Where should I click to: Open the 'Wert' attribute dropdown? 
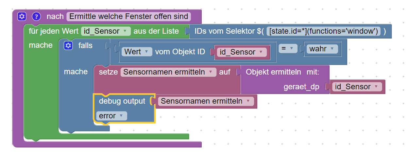[x=137, y=52]
